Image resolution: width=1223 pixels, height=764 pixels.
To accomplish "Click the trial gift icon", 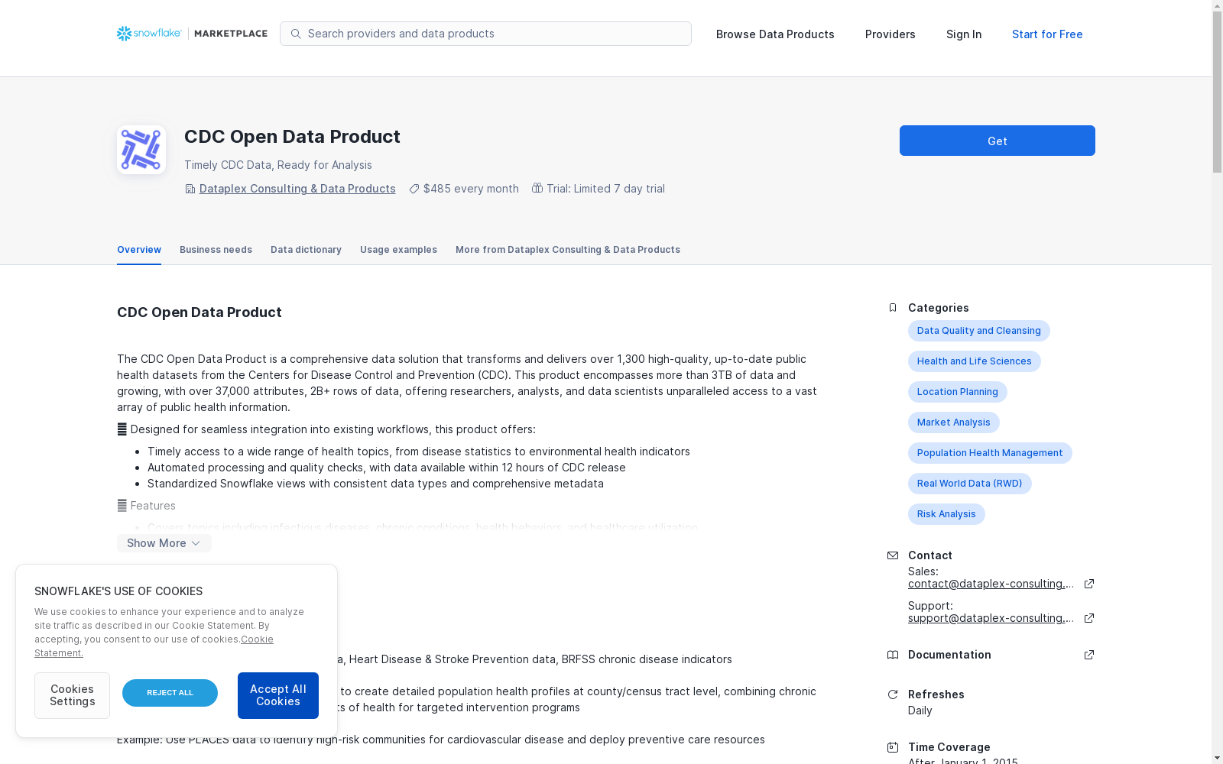I will point(537,188).
